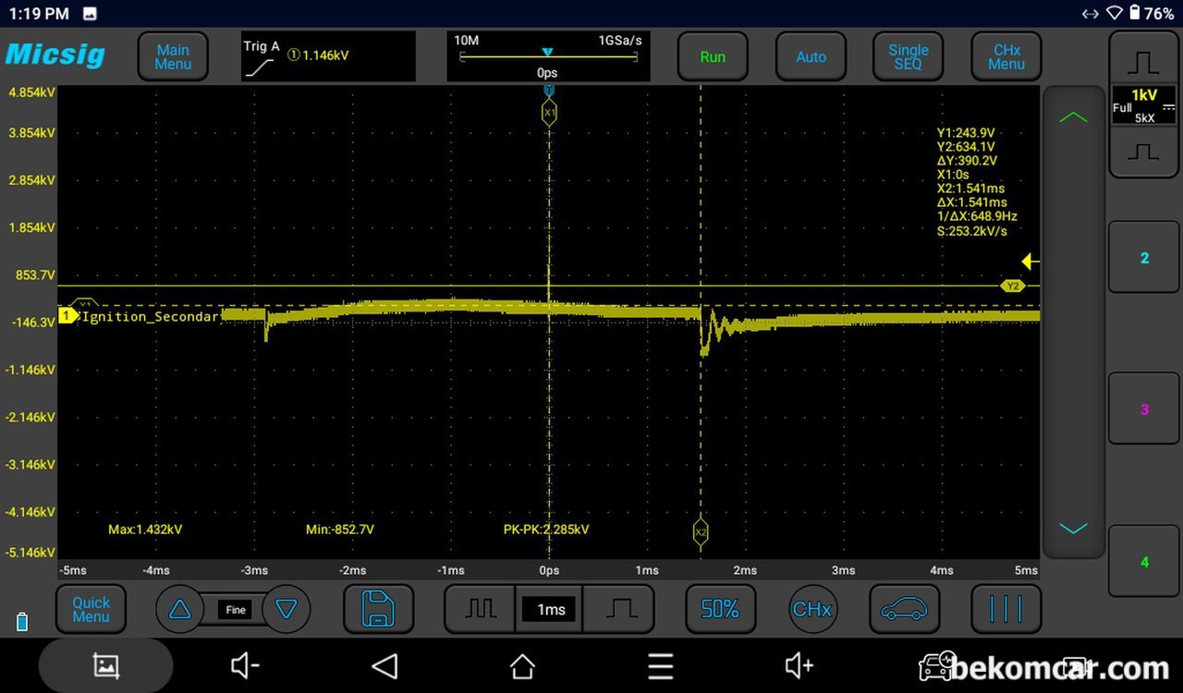This screenshot has height=693, width=1183.
Task: Tap the blue down chevron vertical control
Action: pyautogui.click(x=1073, y=529)
